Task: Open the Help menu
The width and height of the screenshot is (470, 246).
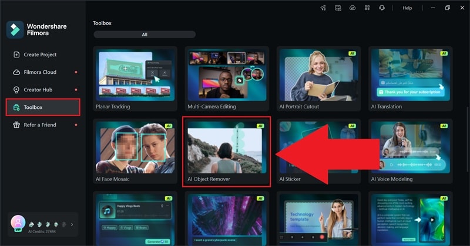Action: click(x=407, y=8)
